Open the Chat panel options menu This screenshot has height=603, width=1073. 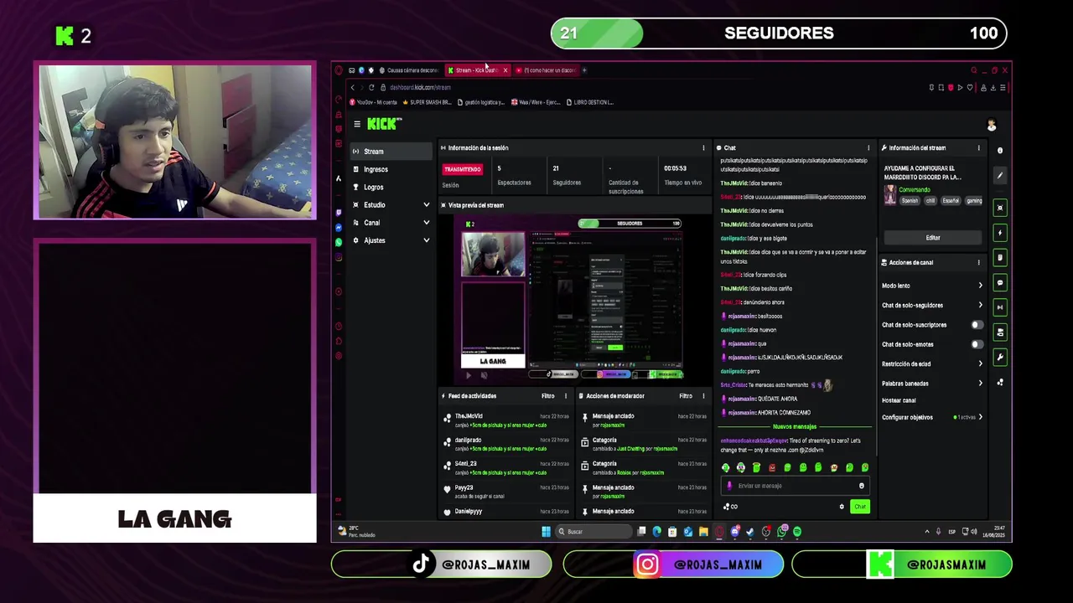pyautogui.click(x=868, y=148)
